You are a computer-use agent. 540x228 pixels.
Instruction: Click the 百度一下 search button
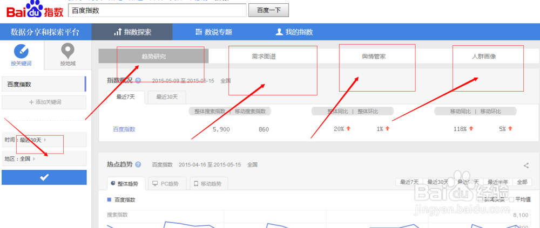click(268, 10)
